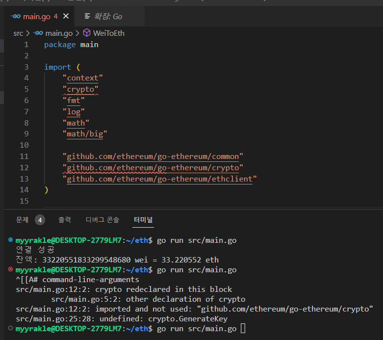Open the src breadcrumb folder dropdown
This screenshot has width=383, height=340.
[x=18, y=33]
